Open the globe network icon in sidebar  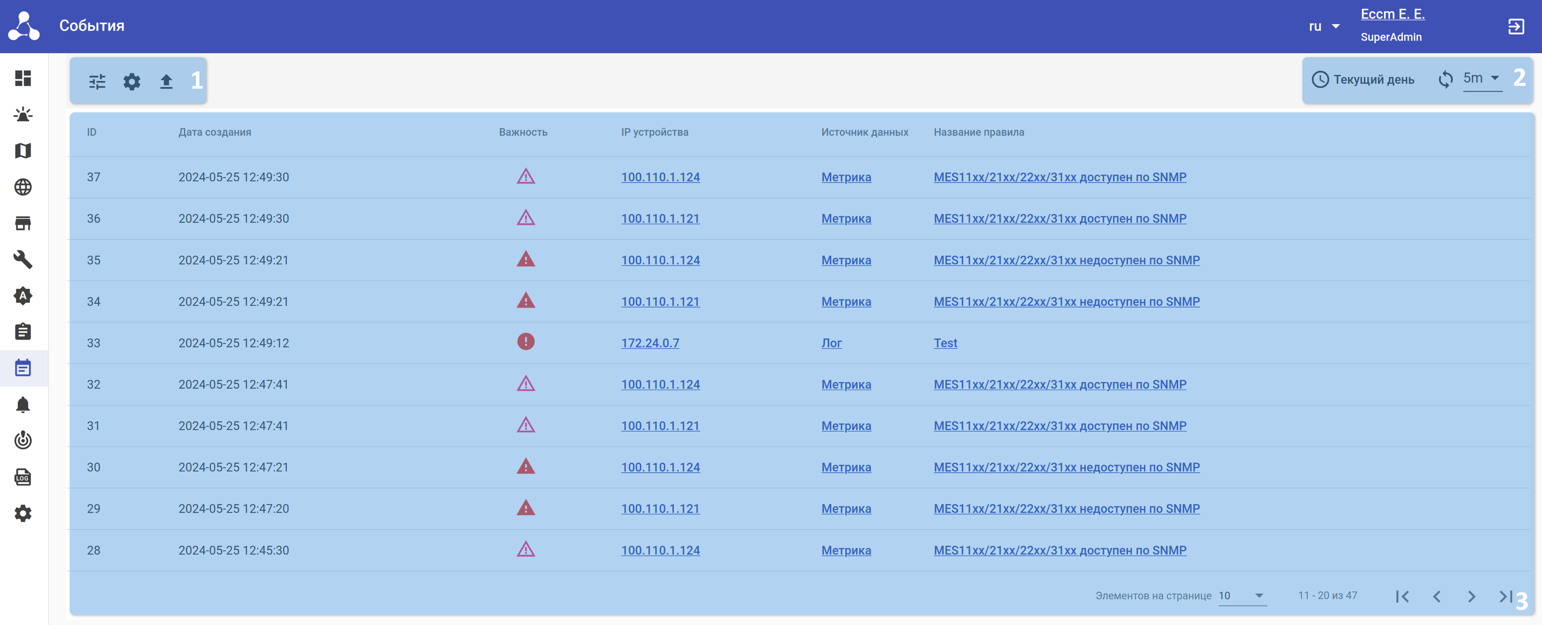pyautogui.click(x=23, y=187)
